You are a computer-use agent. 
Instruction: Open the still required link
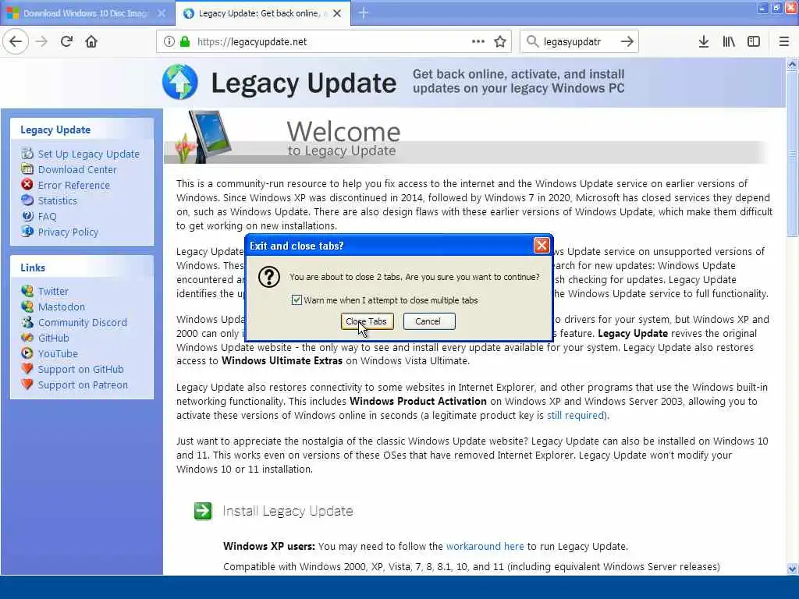click(x=576, y=416)
